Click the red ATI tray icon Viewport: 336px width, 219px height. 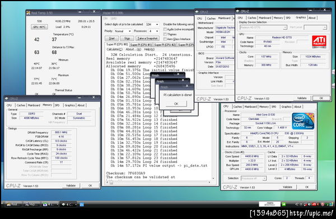pyautogui.click(x=314, y=204)
